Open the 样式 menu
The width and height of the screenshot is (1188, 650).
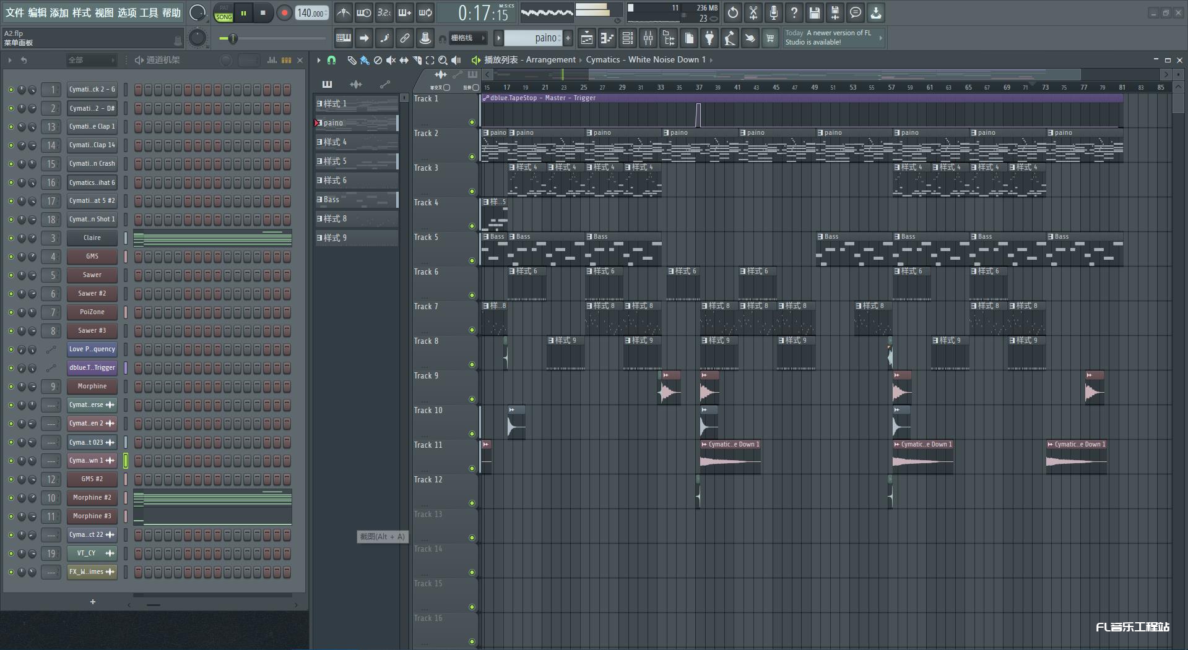click(x=82, y=12)
